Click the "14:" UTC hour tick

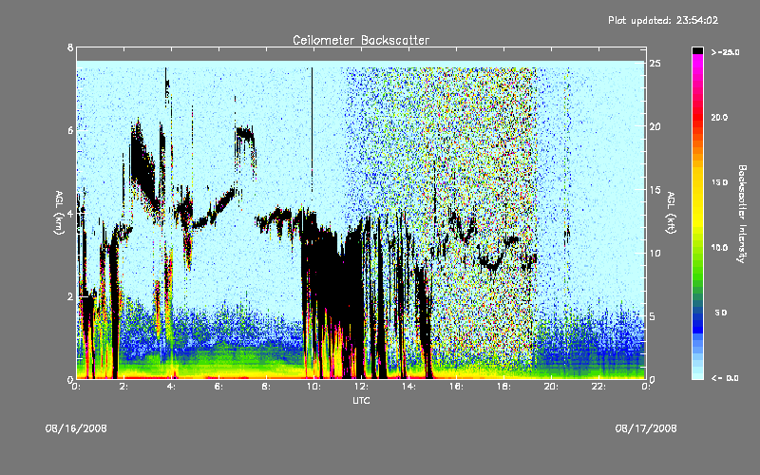408,387
